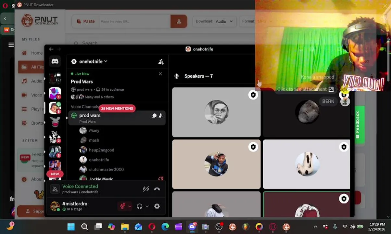391x234 pixels.
Task: Open Windows taskbar search
Action: coord(84,227)
